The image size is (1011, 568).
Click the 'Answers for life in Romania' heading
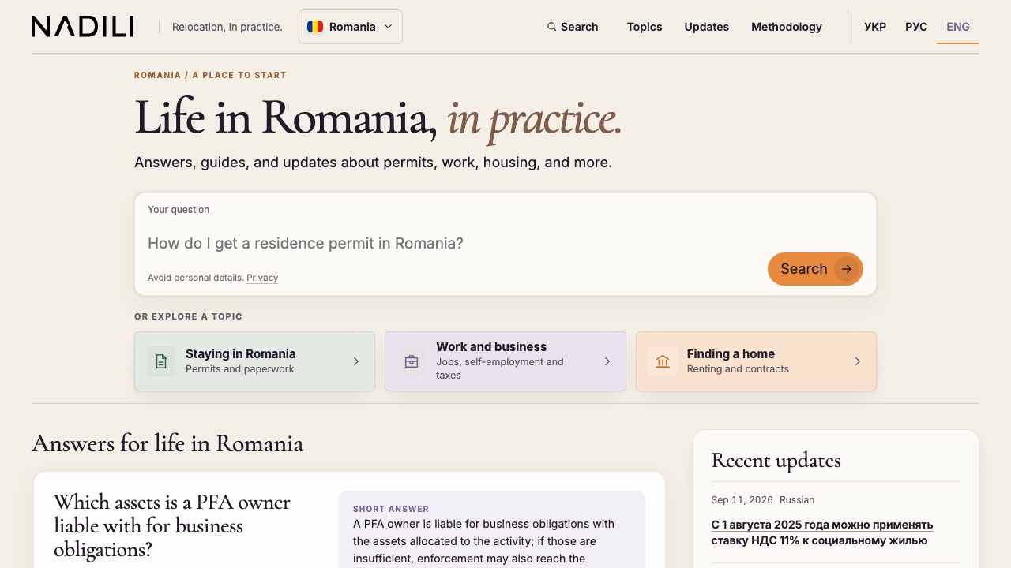tap(167, 443)
